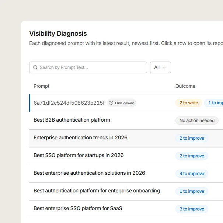
Task: Click the 4 to improve badge
Action: [192, 174]
